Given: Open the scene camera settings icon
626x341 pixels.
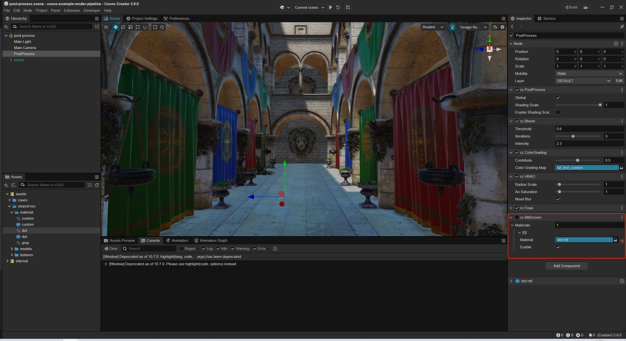Looking at the screenshot, I should tap(495, 27).
